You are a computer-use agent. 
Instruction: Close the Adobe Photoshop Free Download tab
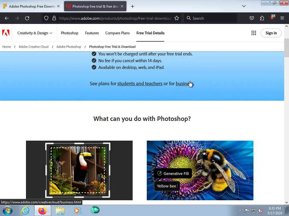[x=58, y=6]
